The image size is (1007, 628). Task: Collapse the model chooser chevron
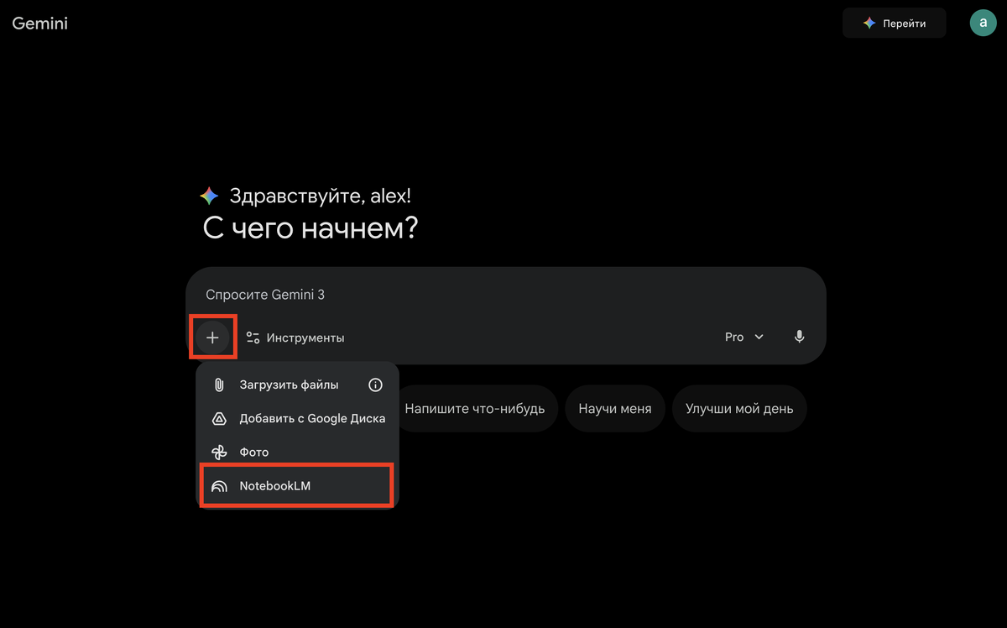tap(760, 337)
